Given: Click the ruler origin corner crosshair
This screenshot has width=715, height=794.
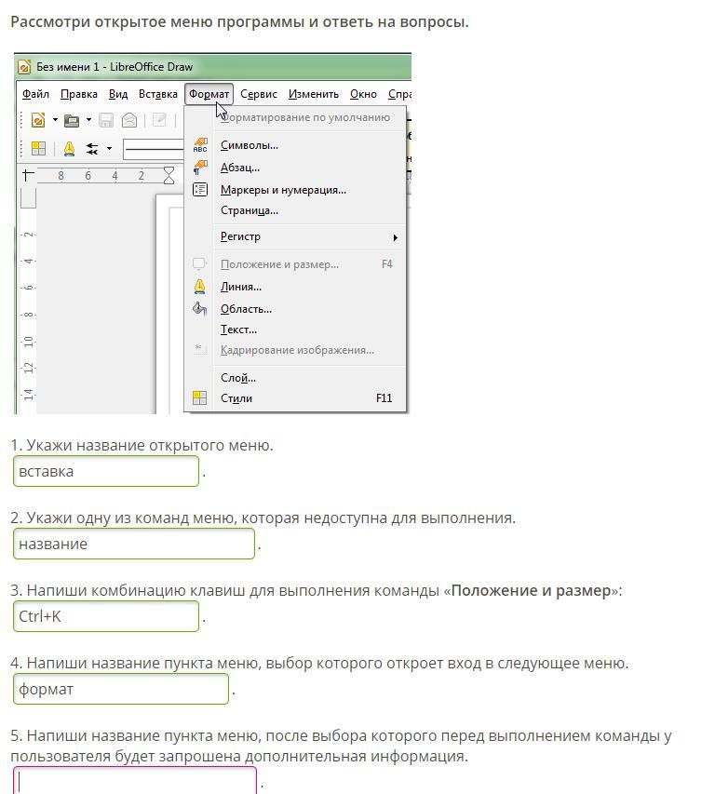Looking at the screenshot, I should coord(28,175).
